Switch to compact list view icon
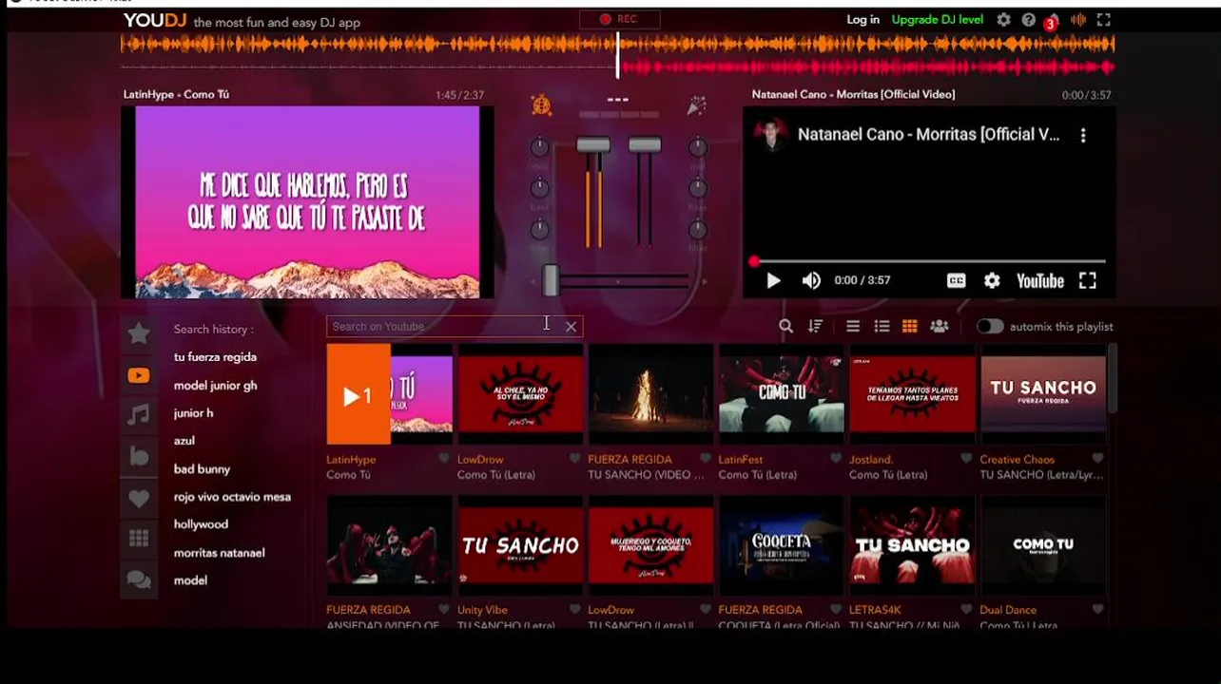This screenshot has height=684, width=1221. coord(853,327)
